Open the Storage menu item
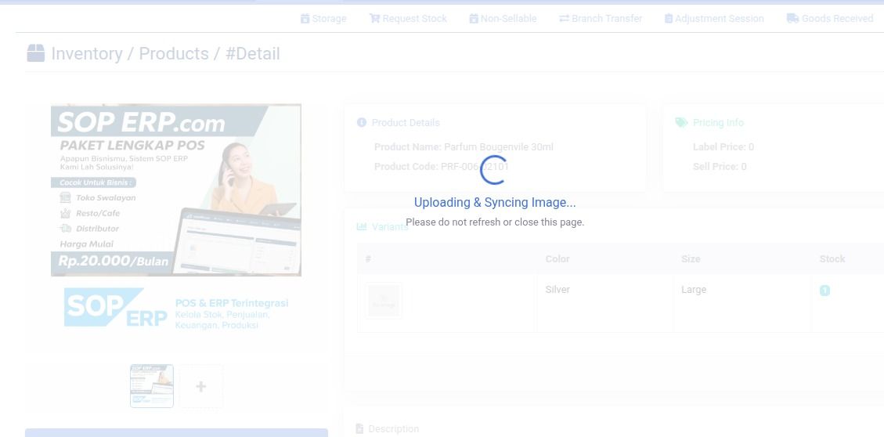This screenshot has width=884, height=437. [323, 19]
